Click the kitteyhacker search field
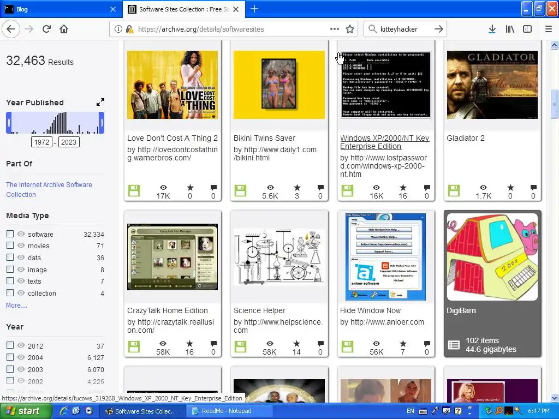 (x=405, y=29)
